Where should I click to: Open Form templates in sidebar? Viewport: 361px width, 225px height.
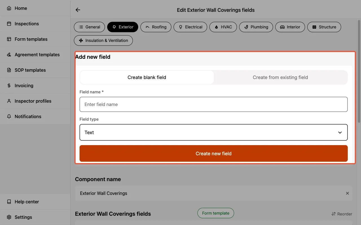pyautogui.click(x=31, y=39)
